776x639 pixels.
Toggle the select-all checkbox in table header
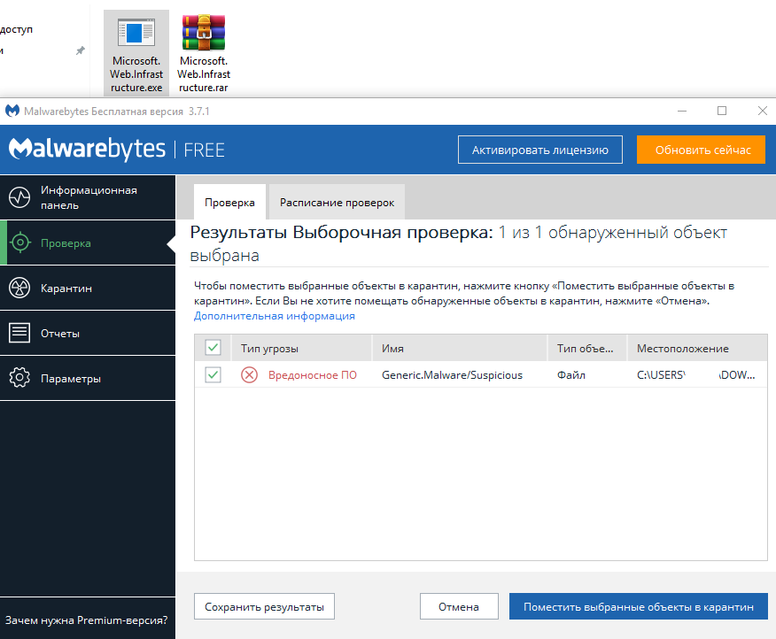click(x=213, y=348)
